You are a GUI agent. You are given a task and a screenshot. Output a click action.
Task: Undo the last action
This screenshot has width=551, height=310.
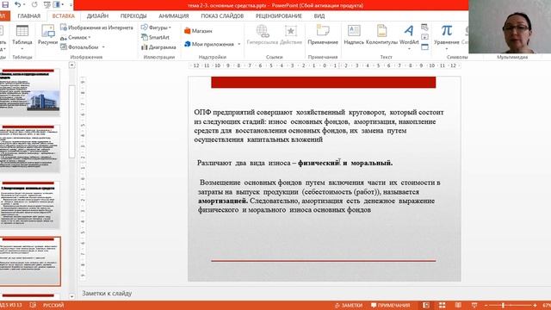pos(17,5)
